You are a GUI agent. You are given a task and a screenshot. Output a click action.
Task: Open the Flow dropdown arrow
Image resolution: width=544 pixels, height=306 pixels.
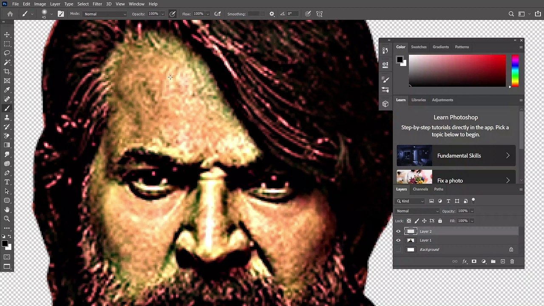click(207, 14)
